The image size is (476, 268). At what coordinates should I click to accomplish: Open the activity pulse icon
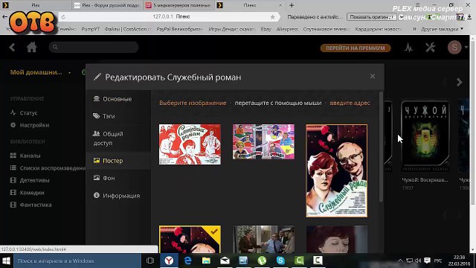pyautogui.click(x=408, y=48)
